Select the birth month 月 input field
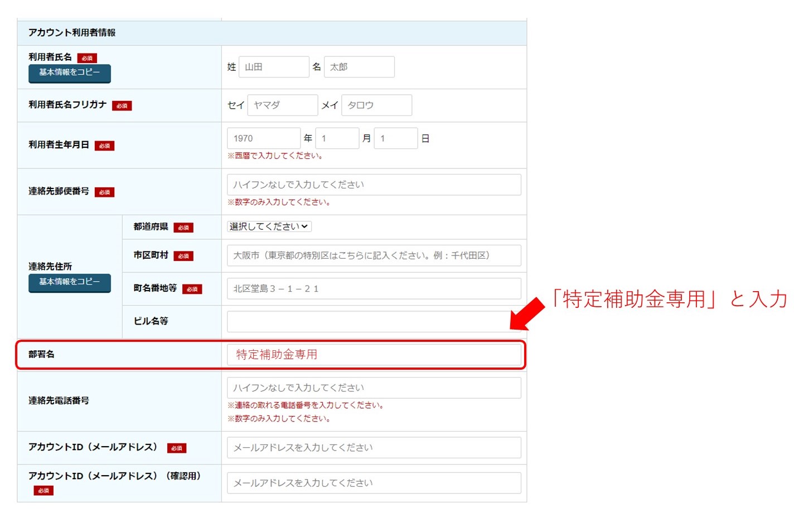Image resolution: width=794 pixels, height=522 pixels. coord(337,138)
